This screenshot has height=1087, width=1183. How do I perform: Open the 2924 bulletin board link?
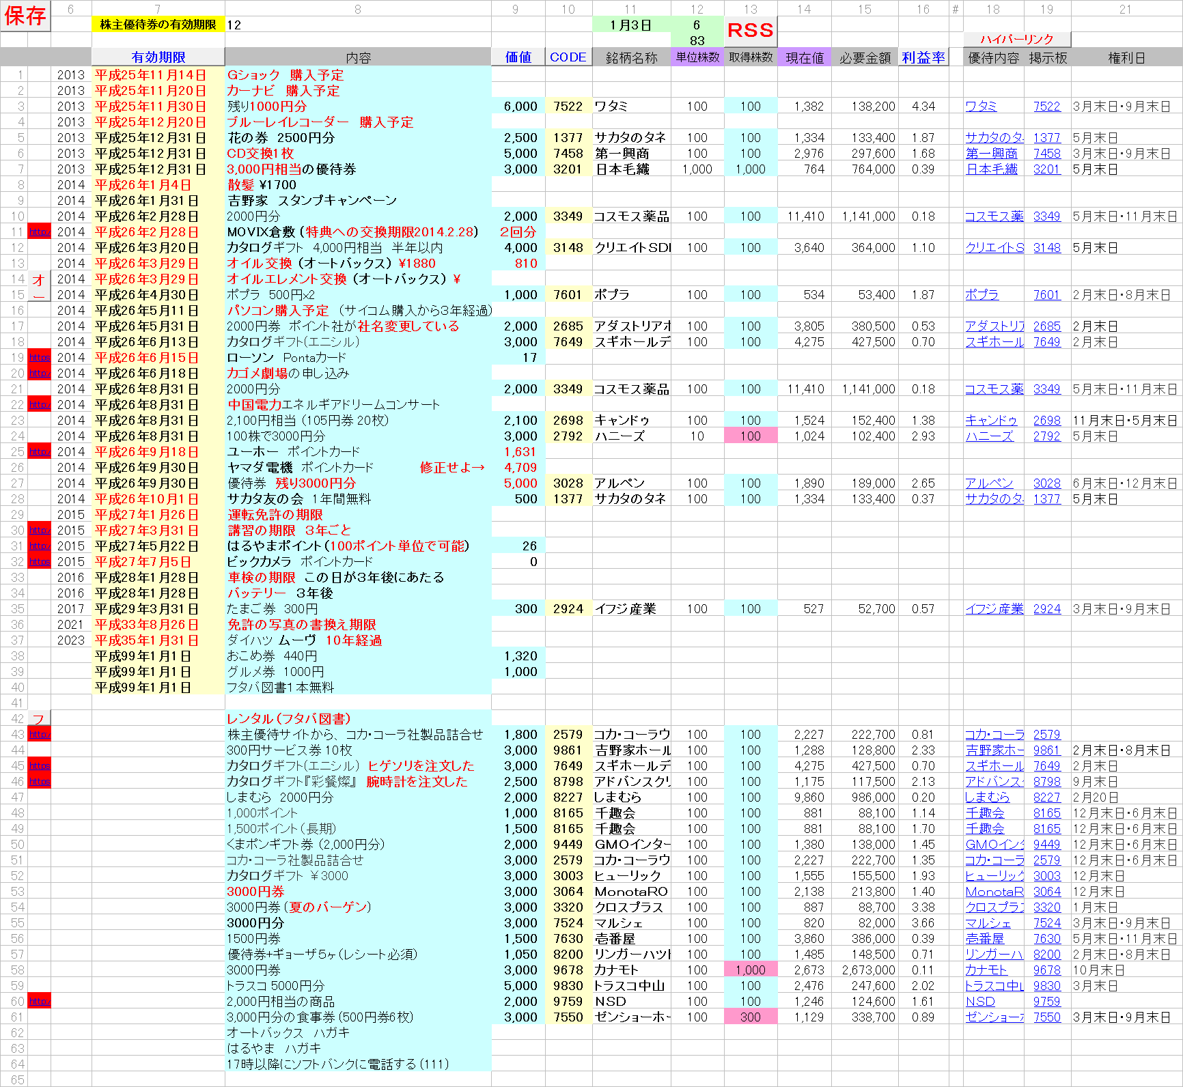(x=1047, y=609)
